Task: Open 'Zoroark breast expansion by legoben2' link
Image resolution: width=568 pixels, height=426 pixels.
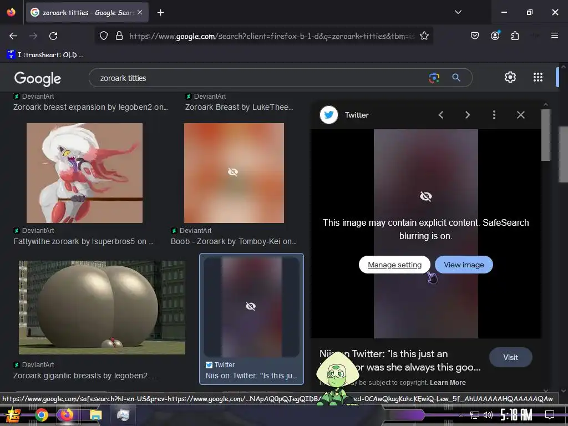Action: tap(90, 107)
